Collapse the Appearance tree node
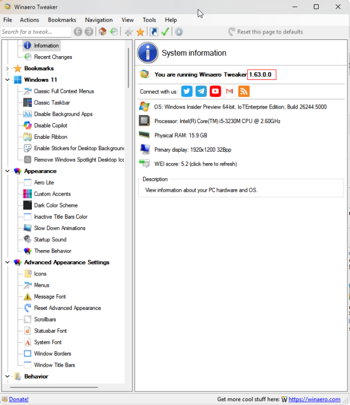This screenshot has height=405, width=350. pyautogui.click(x=7, y=171)
